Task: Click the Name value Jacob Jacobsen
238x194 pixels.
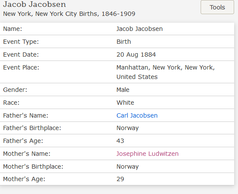Action: click(140, 29)
